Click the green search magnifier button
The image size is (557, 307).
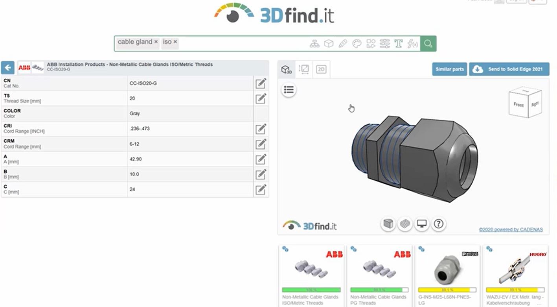(x=428, y=43)
